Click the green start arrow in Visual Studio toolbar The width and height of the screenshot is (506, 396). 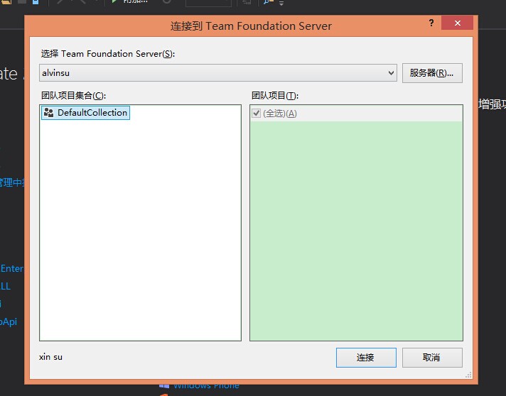pyautogui.click(x=114, y=1)
